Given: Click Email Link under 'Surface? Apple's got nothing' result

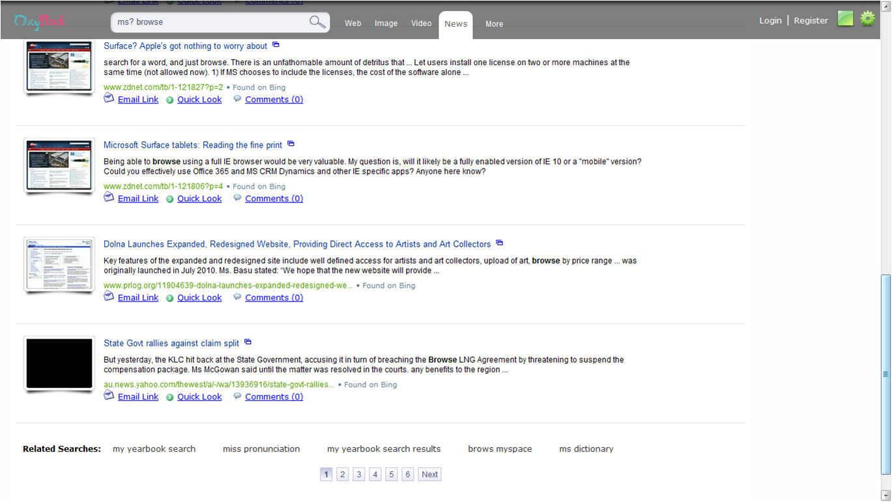Looking at the screenshot, I should (x=138, y=100).
